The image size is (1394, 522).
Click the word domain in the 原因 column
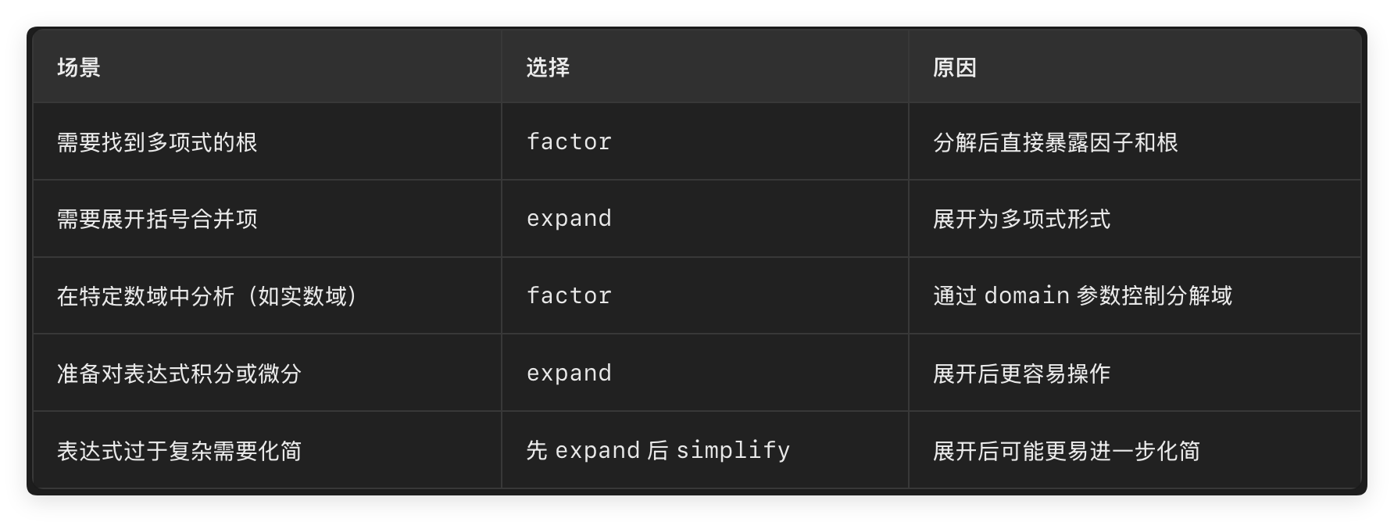(1027, 295)
